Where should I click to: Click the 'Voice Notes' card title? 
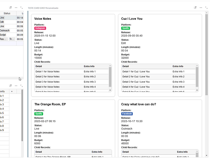[x=43, y=19]
